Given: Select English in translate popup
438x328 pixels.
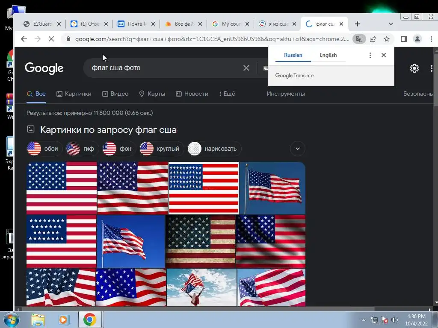Looking at the screenshot, I should pyautogui.click(x=328, y=55).
